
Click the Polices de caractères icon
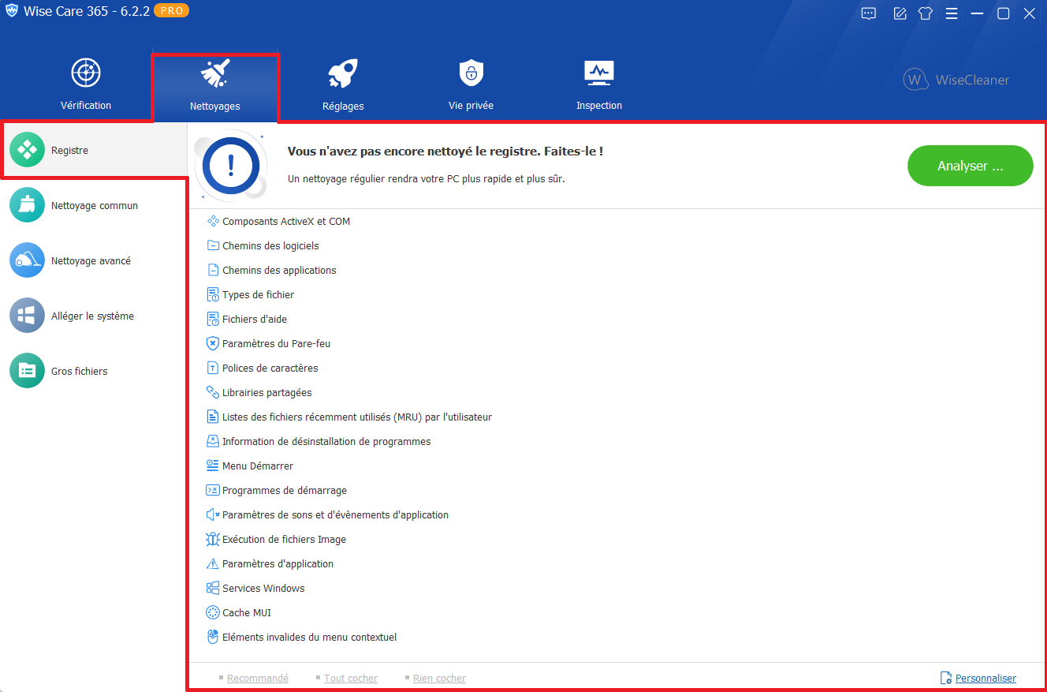[212, 368]
